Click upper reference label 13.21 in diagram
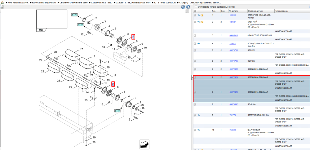Screen dimensions: 310x150 81,25
